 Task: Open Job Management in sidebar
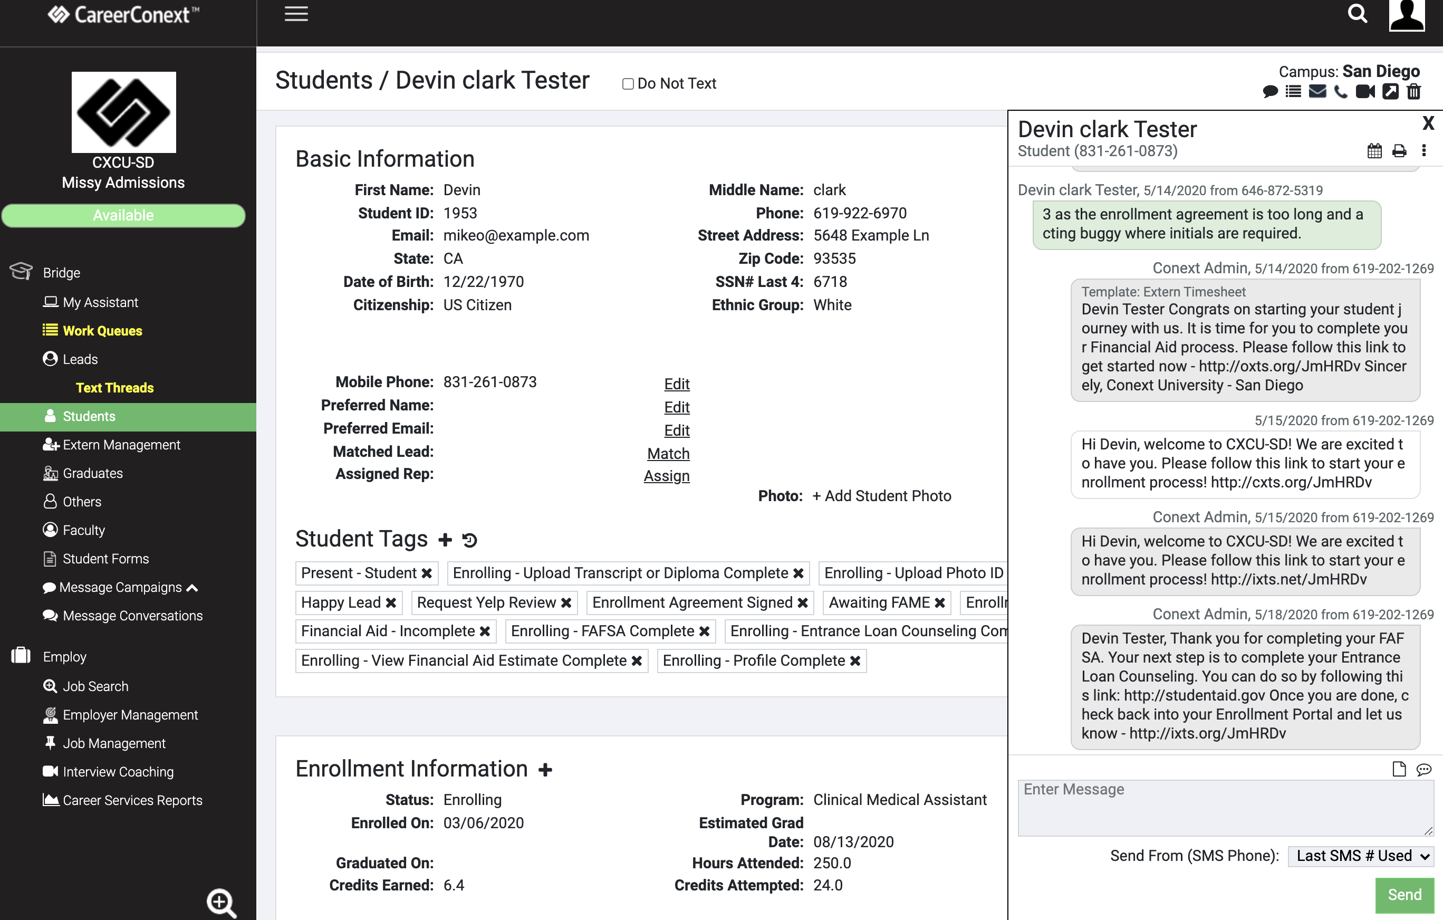pos(104,743)
